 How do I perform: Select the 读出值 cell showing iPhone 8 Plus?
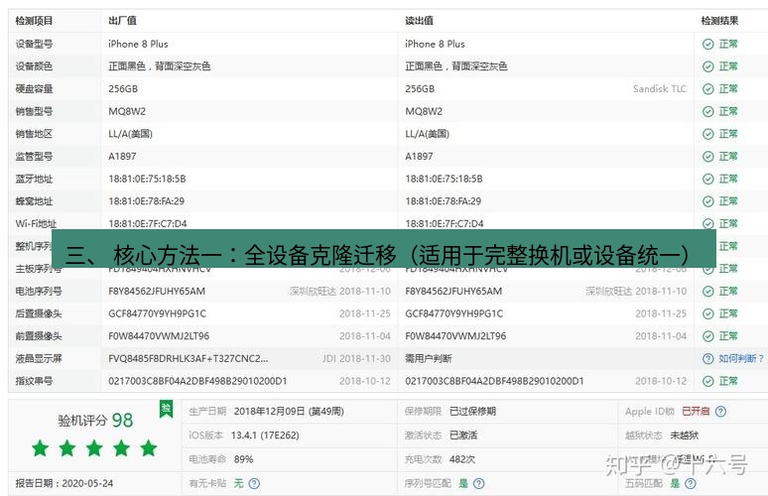(x=435, y=44)
